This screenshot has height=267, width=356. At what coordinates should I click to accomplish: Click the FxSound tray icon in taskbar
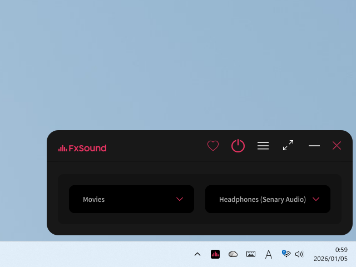tap(215, 254)
